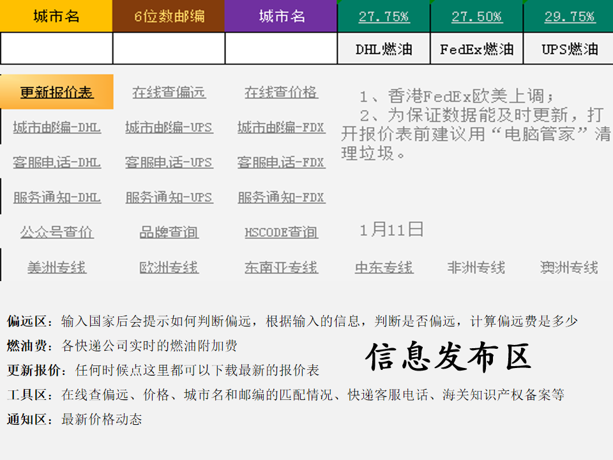Click the DHL fuel rate 27.75%
Image resolution: width=613 pixels, height=460 pixels.
(x=384, y=17)
